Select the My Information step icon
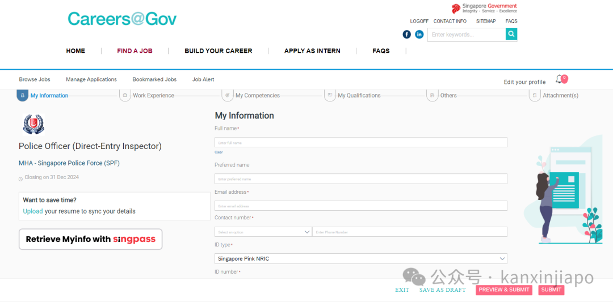The width and height of the screenshot is (613, 302). [x=22, y=95]
